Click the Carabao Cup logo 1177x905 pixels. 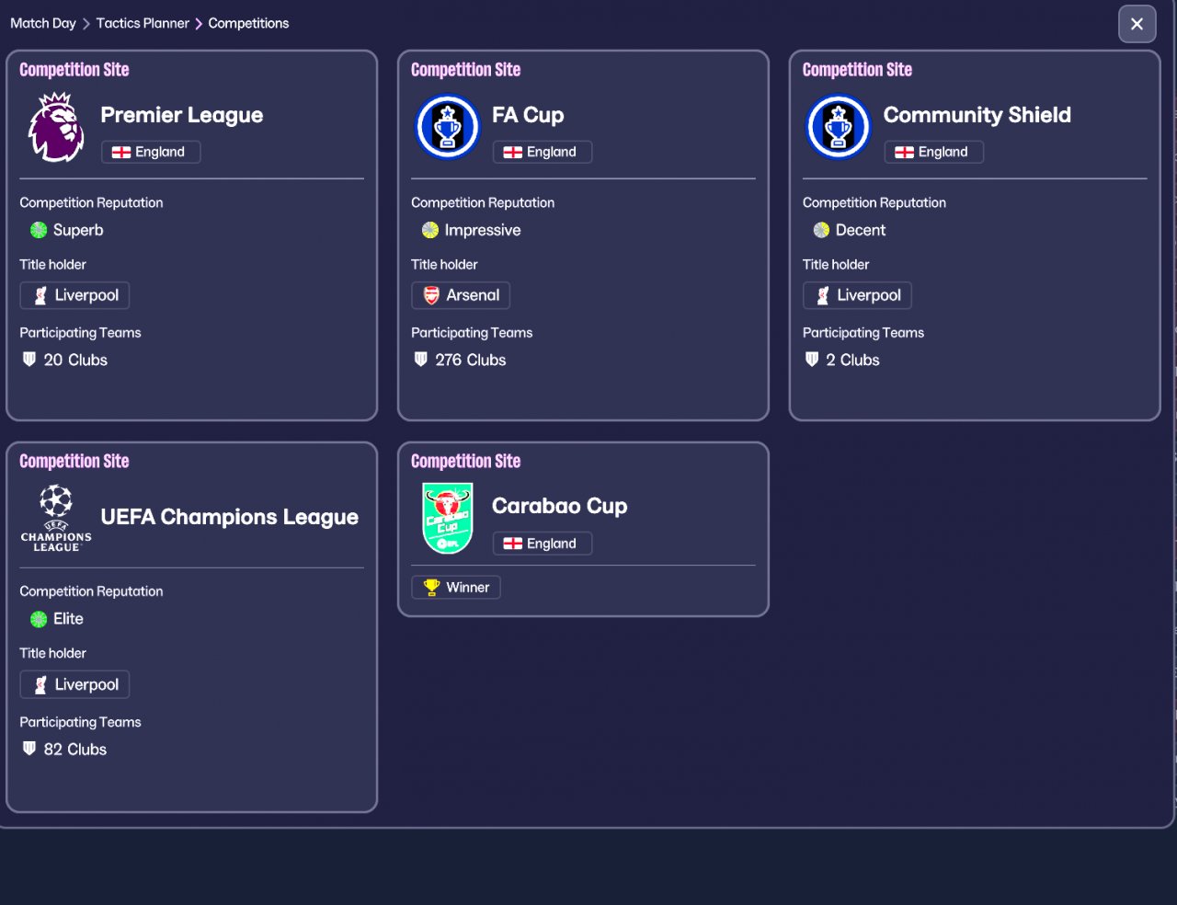448,519
